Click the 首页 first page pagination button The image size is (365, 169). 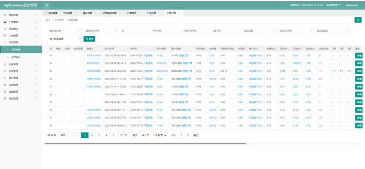tap(63, 135)
